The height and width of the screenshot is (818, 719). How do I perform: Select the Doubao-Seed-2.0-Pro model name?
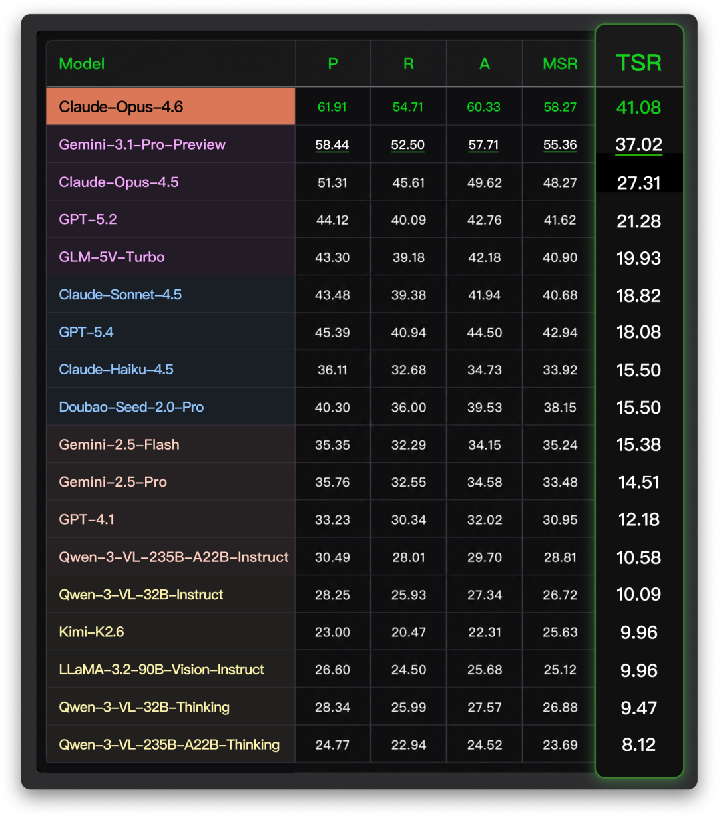pos(131,407)
